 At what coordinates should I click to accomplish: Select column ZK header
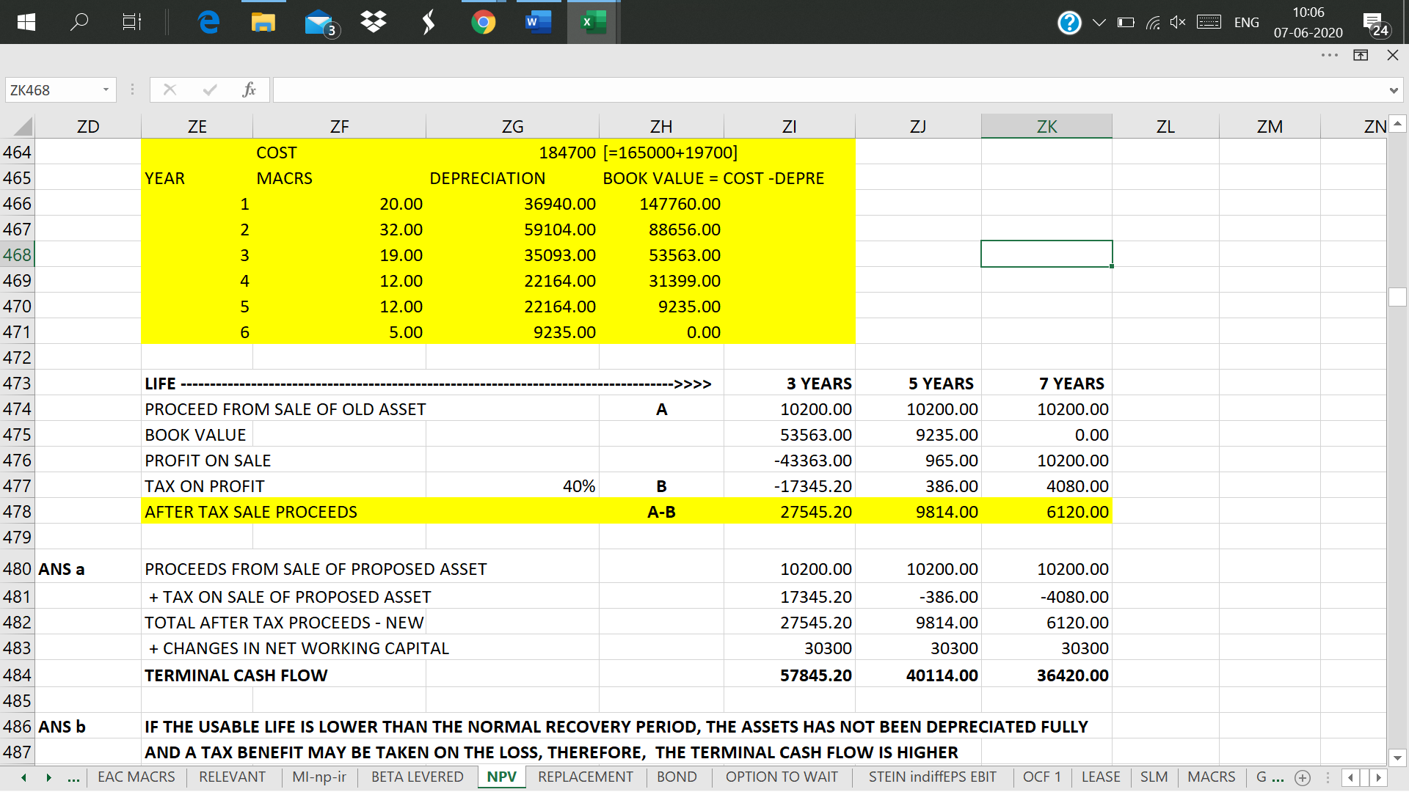[x=1046, y=126]
